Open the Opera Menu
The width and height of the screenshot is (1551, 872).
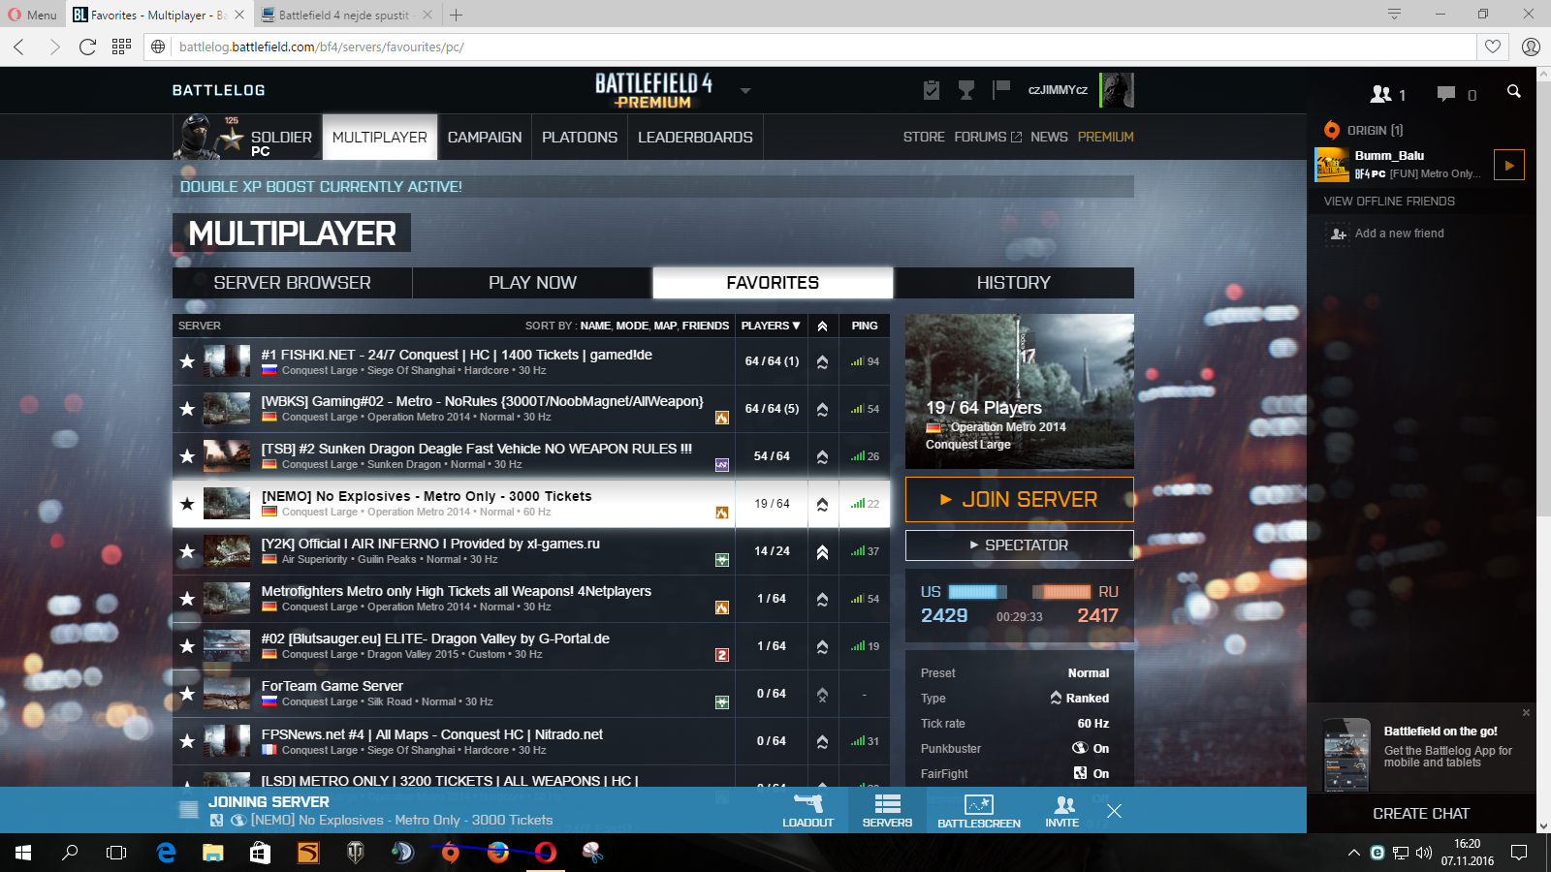click(x=33, y=15)
